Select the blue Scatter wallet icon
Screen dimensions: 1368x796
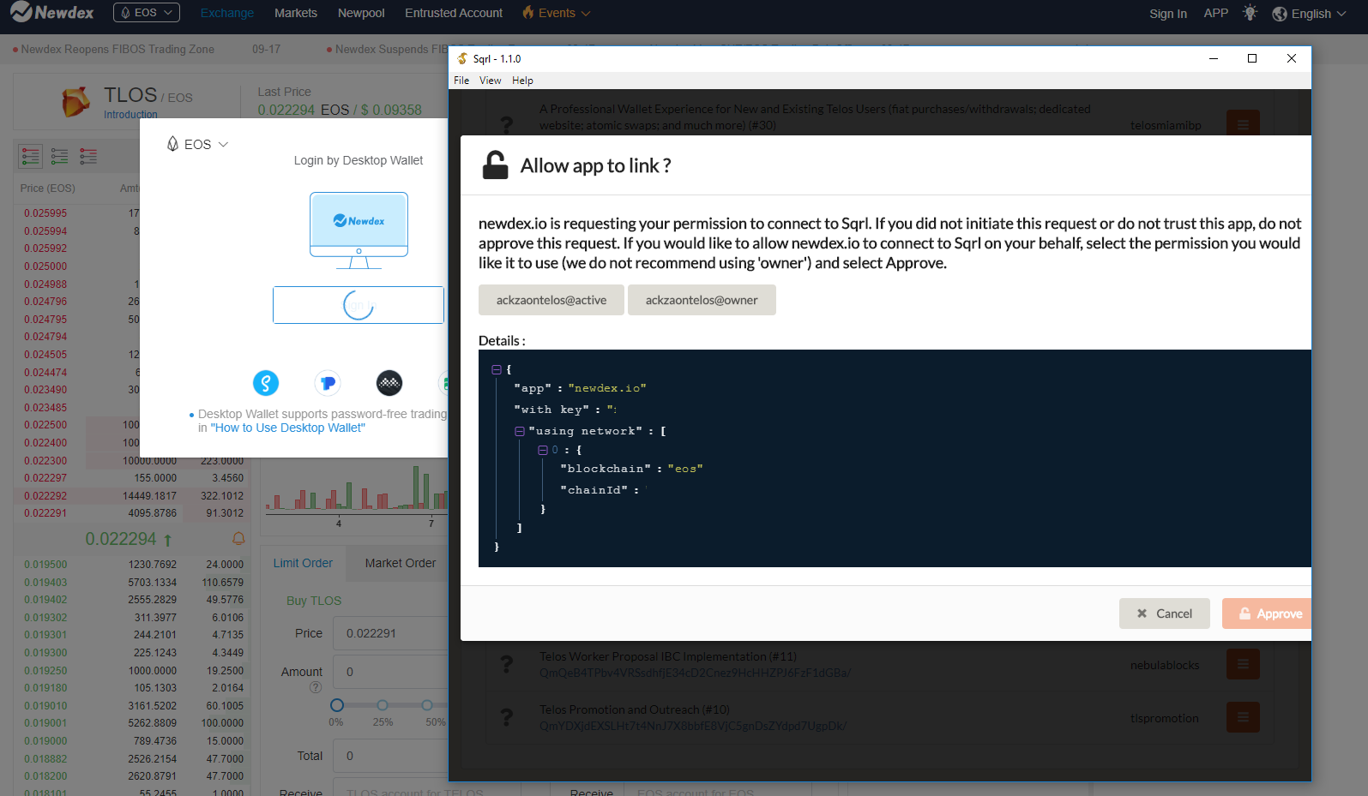tap(266, 383)
